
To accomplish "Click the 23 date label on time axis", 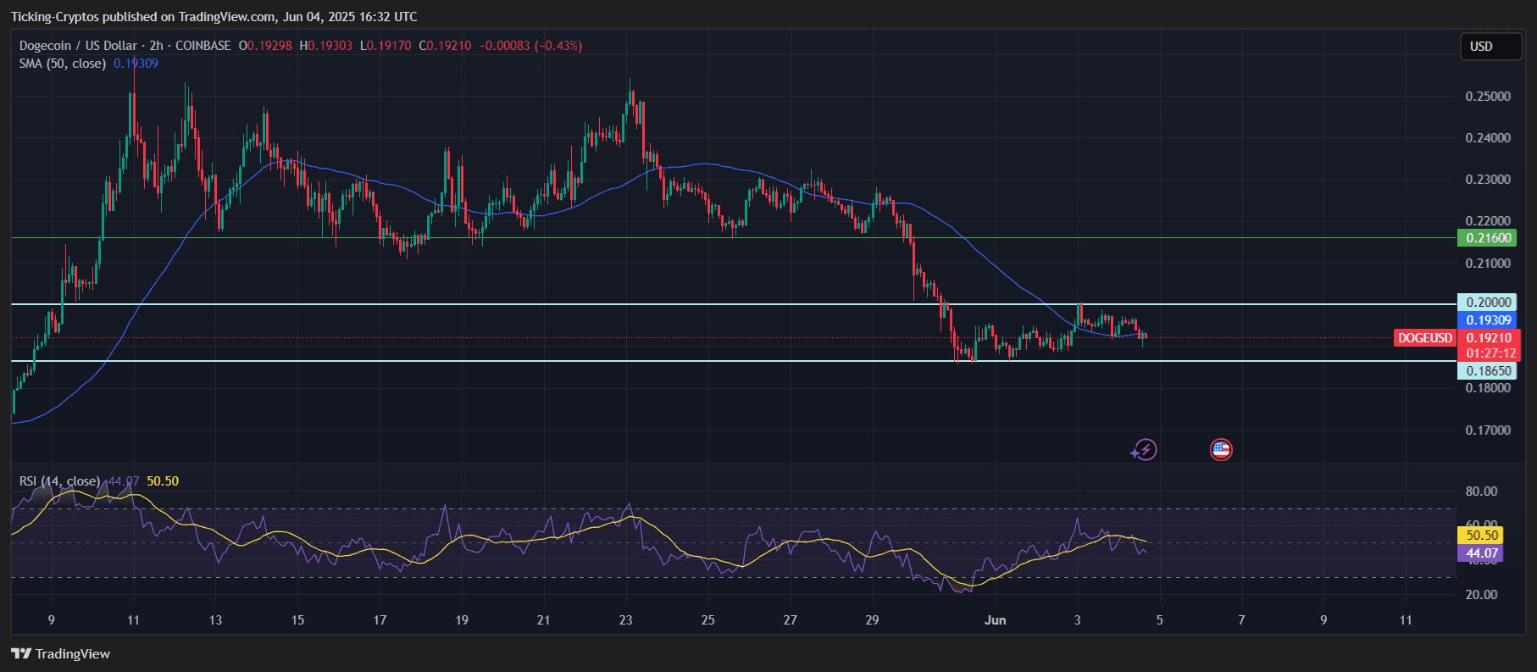I will (x=625, y=620).
